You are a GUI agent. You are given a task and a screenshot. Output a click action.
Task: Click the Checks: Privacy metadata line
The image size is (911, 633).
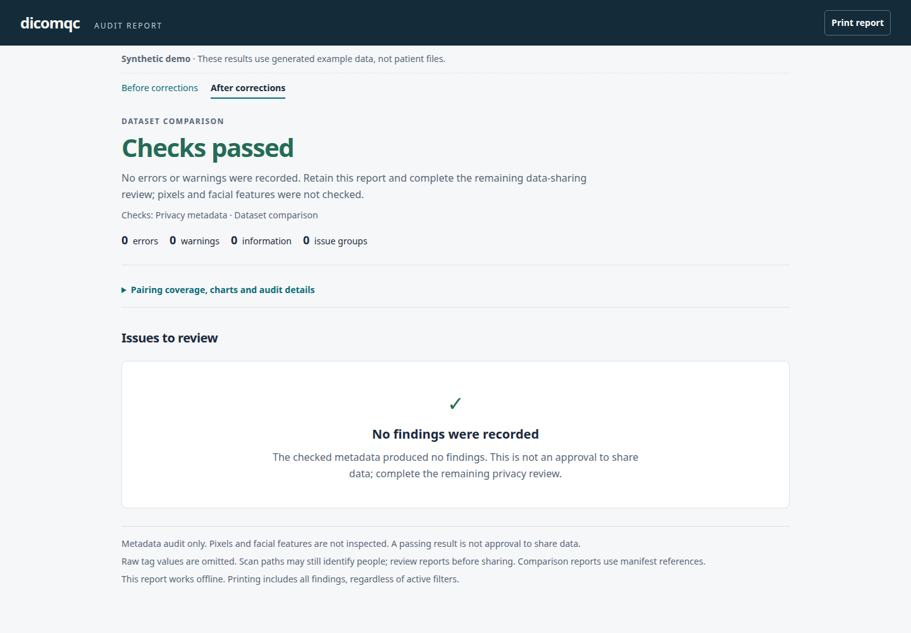coord(220,215)
